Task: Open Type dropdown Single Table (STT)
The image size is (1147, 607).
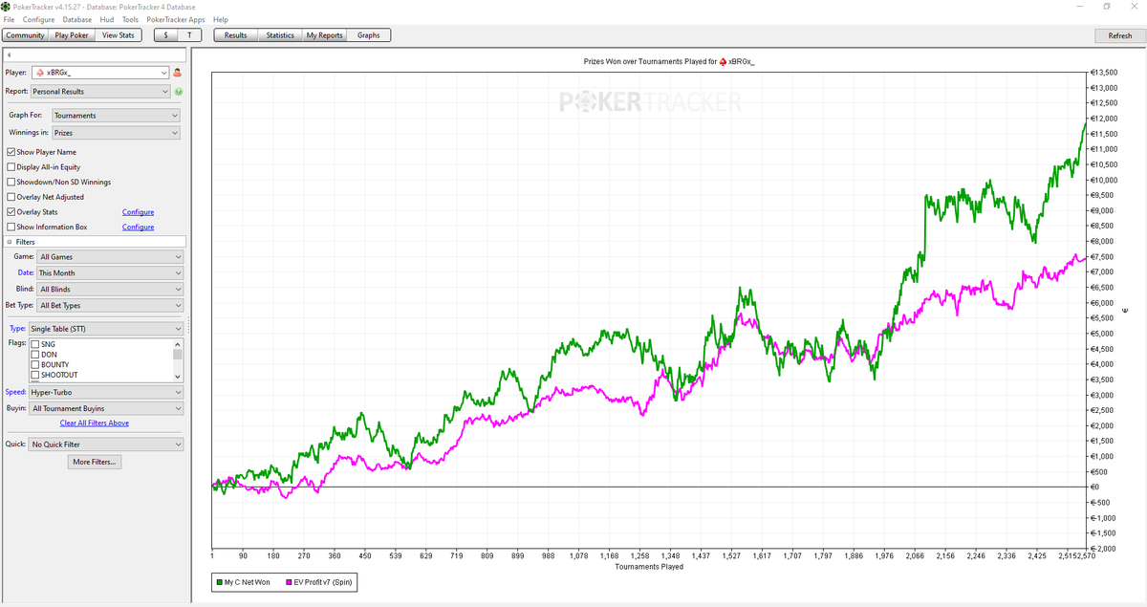Action: click(x=105, y=329)
